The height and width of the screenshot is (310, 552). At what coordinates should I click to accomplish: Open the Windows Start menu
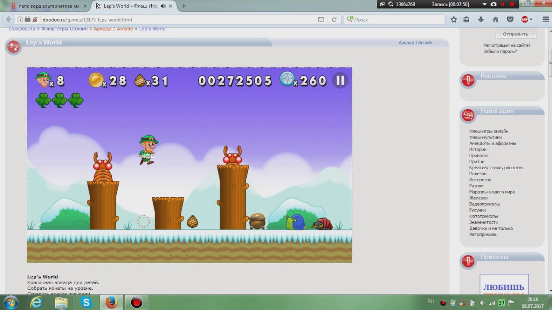pos(10,302)
